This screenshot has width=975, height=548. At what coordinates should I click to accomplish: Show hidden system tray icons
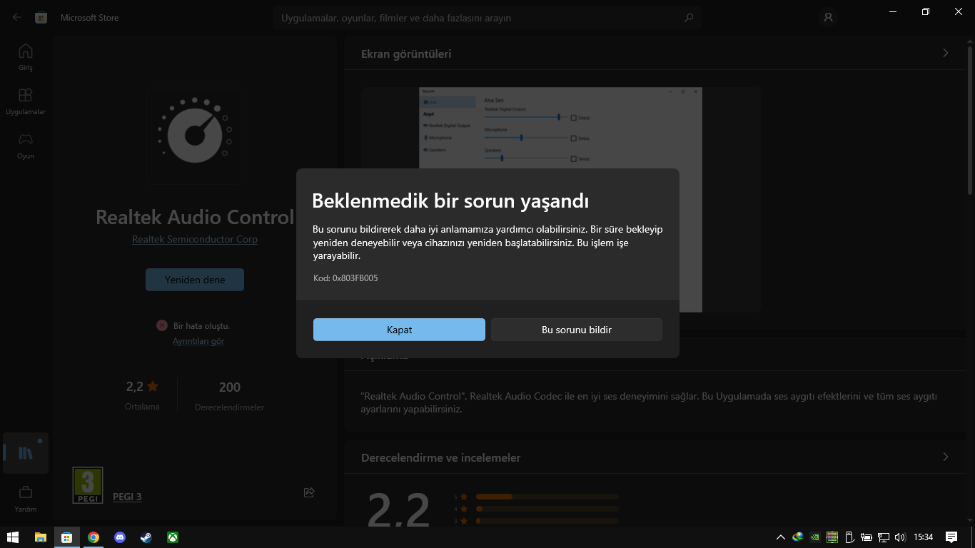click(x=781, y=537)
